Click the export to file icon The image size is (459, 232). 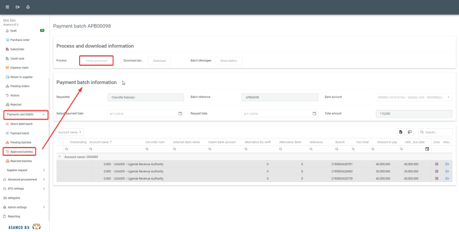click(401, 132)
